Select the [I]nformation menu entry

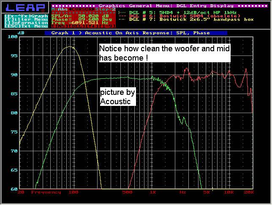(26, 22)
